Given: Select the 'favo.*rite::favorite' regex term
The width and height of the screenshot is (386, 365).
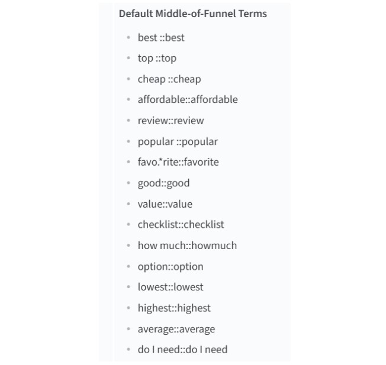Looking at the screenshot, I should point(178,162).
